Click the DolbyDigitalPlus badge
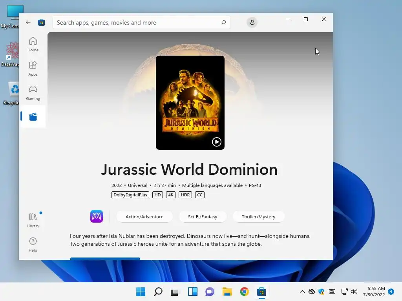 pos(130,195)
